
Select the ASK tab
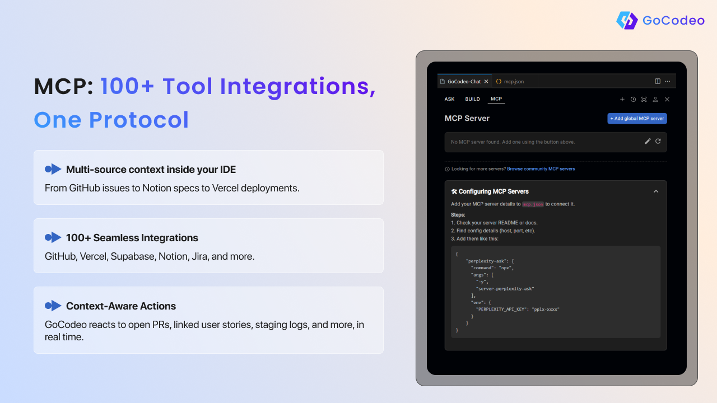(450, 99)
